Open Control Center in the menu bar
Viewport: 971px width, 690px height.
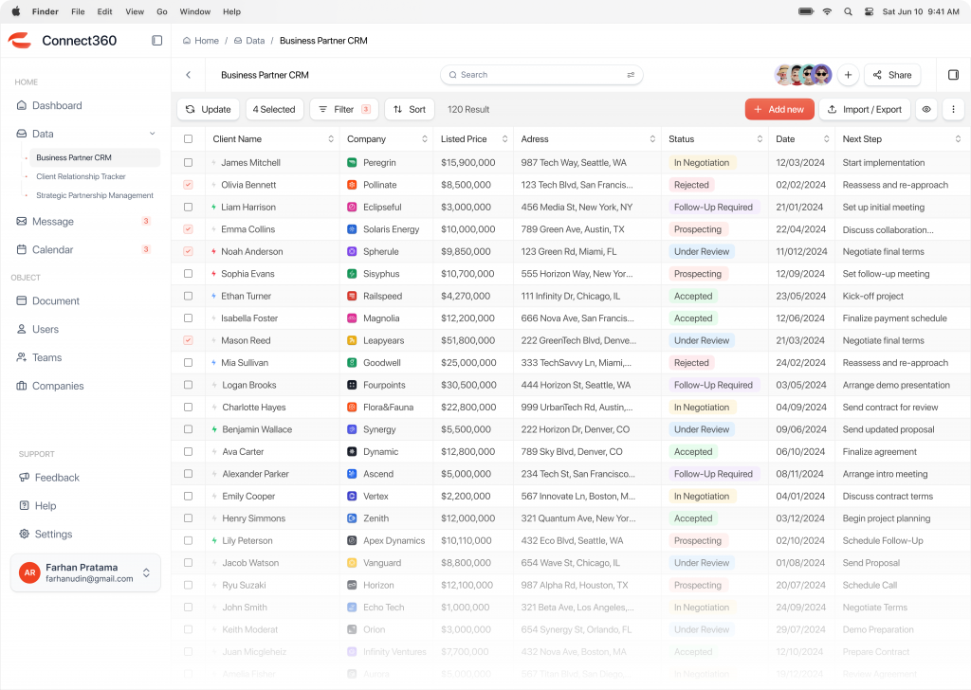(869, 11)
